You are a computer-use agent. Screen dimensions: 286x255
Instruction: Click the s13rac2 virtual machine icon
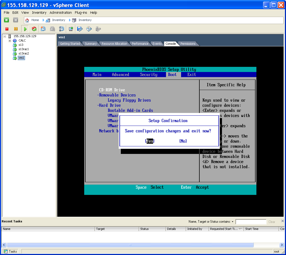pos(15,54)
